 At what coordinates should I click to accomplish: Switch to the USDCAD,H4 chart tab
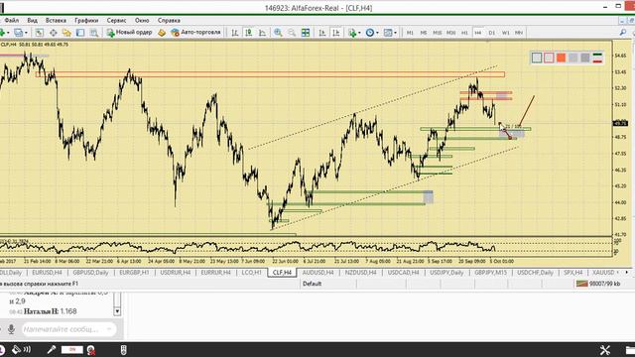[403, 273]
